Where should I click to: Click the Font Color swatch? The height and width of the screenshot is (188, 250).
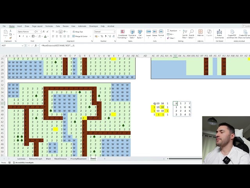(x=45, y=36)
